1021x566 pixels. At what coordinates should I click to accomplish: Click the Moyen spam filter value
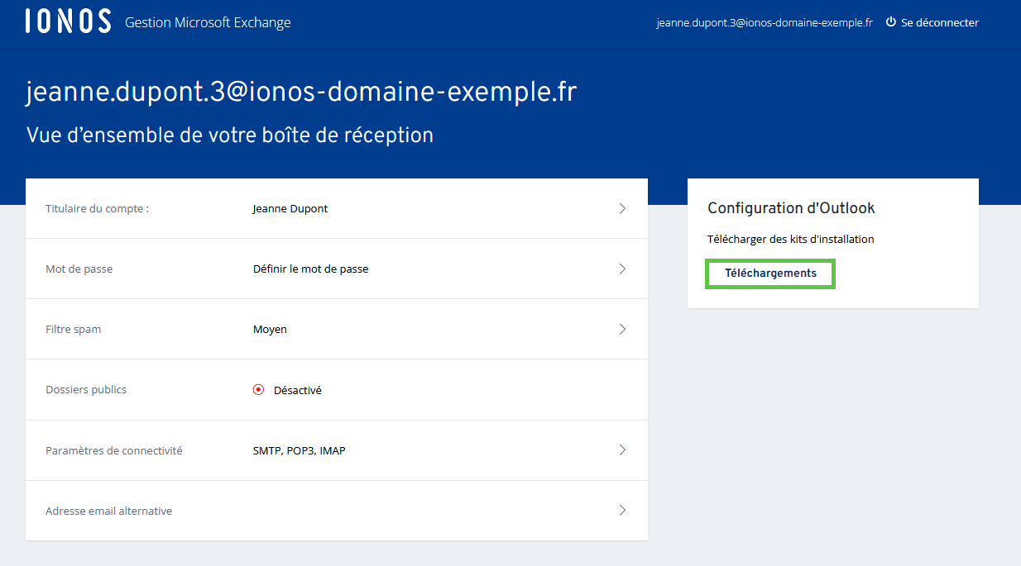(x=270, y=330)
